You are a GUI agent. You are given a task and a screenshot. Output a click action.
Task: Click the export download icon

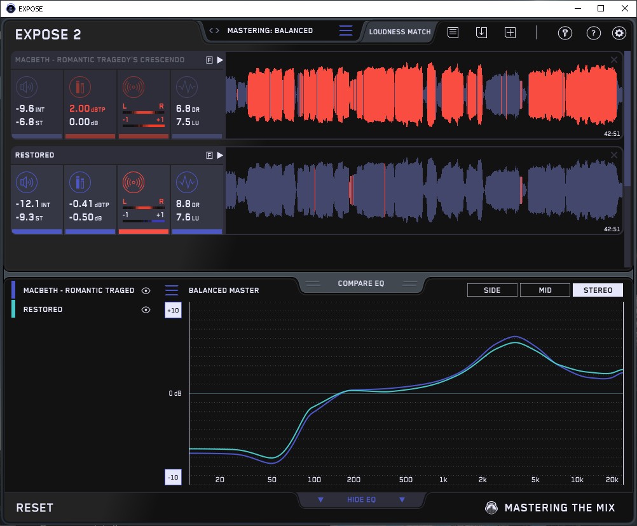click(481, 32)
